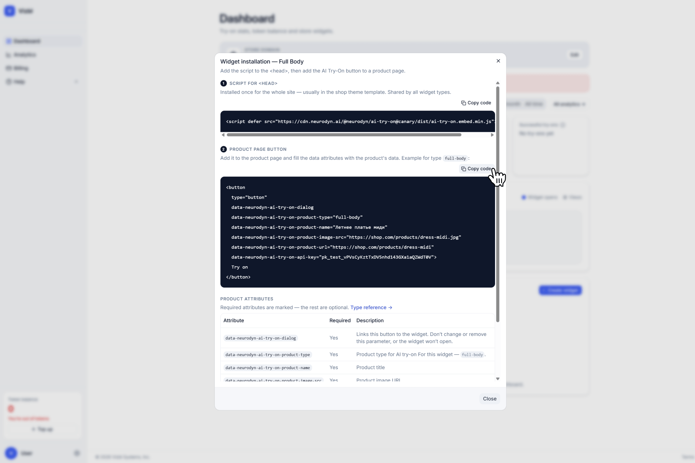
Task: Click data-neurodyn-ai-try-on-product-type cell in attributes table
Action: coord(268,355)
